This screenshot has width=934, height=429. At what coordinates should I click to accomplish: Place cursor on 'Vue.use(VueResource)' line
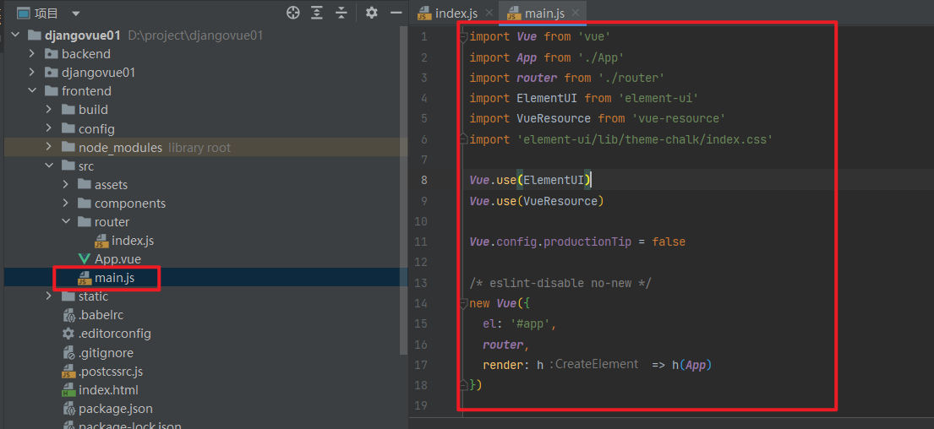537,201
